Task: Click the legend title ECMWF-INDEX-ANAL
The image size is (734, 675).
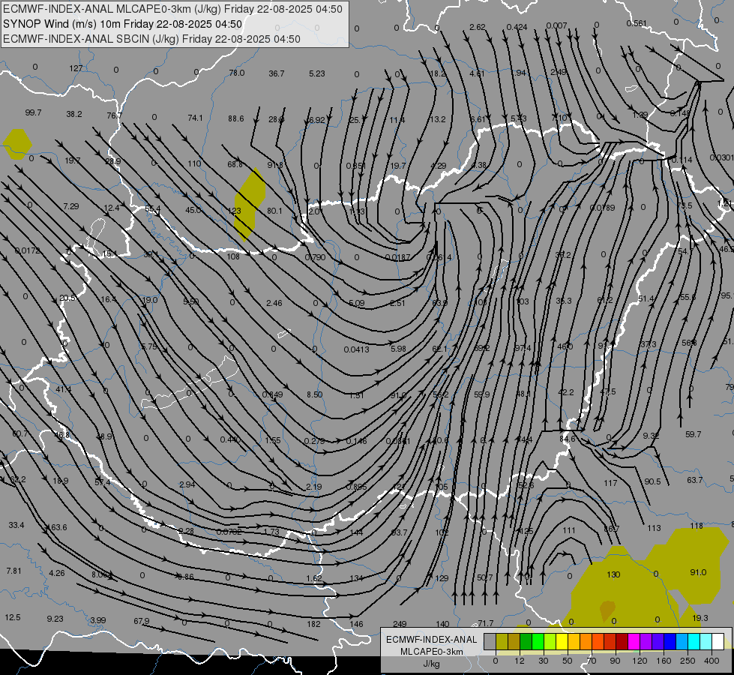Action: [x=432, y=640]
